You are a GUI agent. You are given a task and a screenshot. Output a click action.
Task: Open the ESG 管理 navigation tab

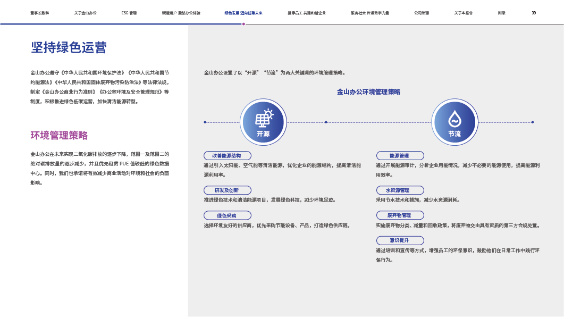[129, 13]
